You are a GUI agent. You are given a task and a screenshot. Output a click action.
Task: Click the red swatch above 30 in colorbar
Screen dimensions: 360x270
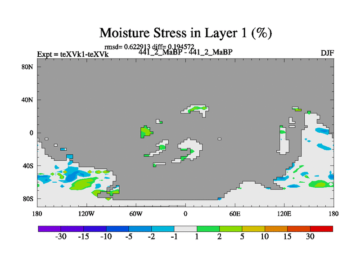[x=321, y=229]
